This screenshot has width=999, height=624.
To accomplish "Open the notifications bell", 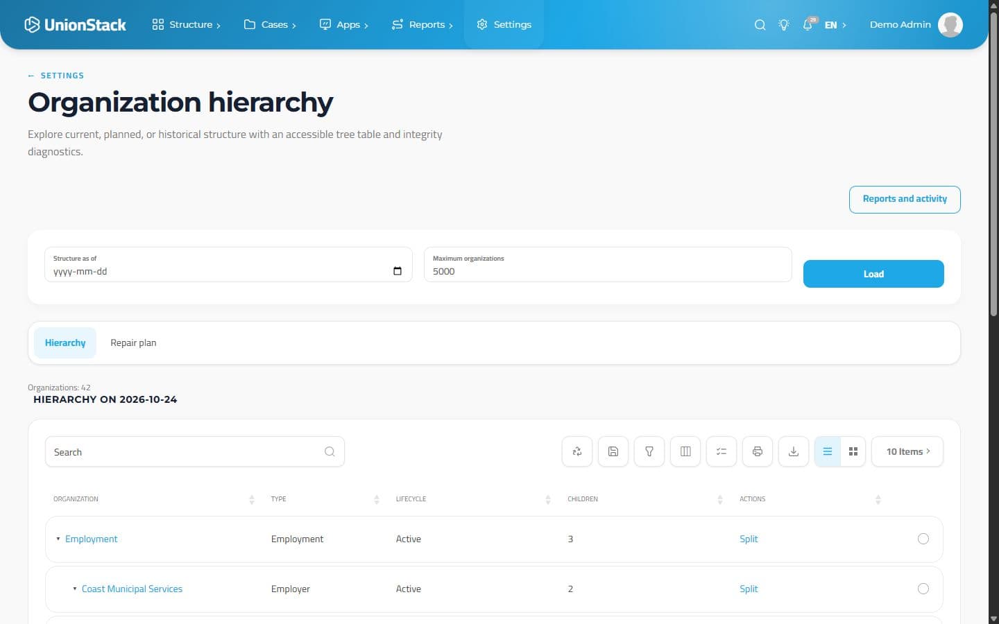I will click(808, 25).
